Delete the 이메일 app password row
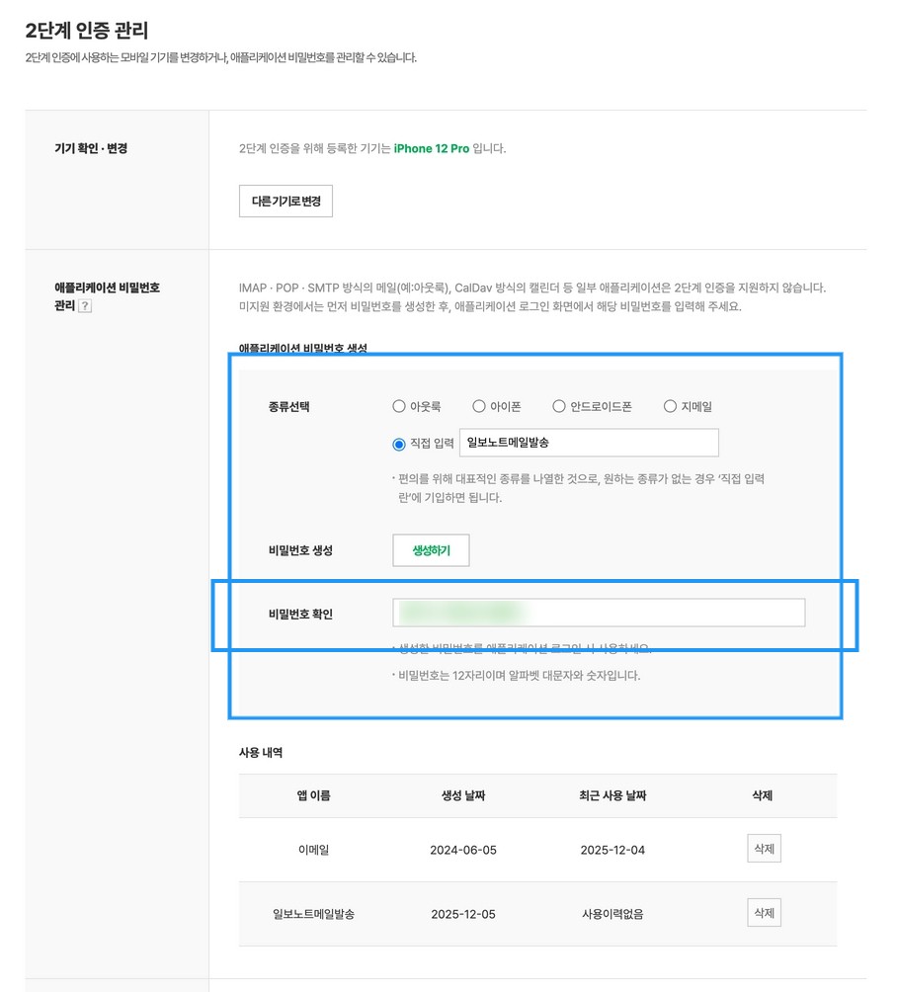897x992 pixels. 764,849
